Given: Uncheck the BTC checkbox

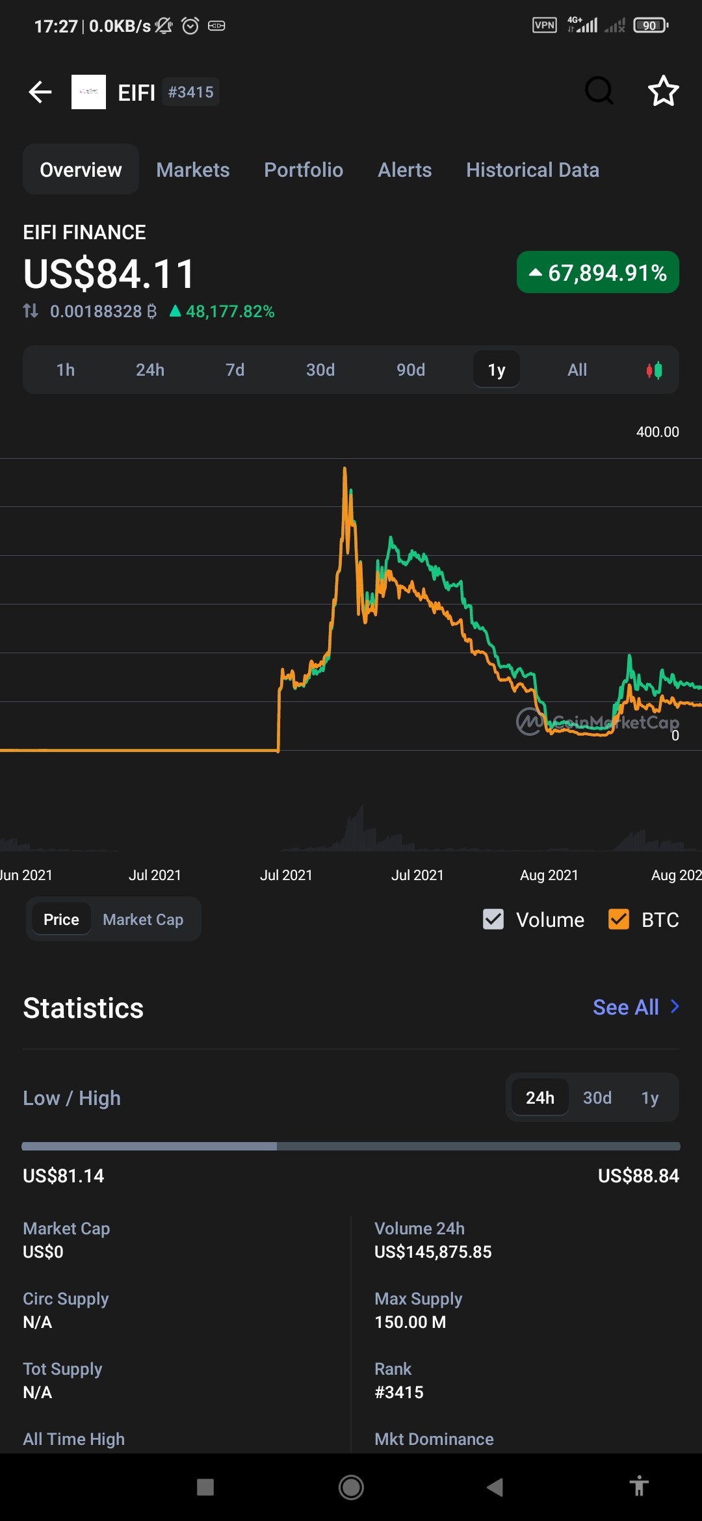Looking at the screenshot, I should [619, 919].
